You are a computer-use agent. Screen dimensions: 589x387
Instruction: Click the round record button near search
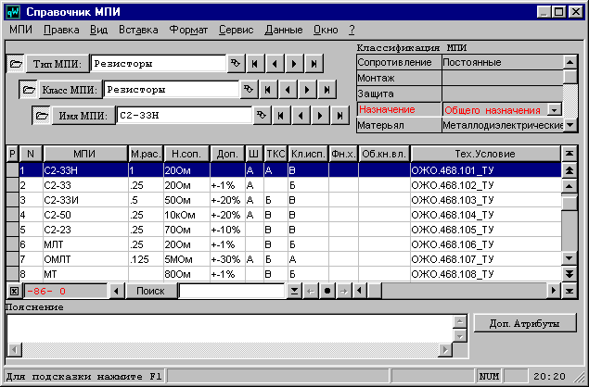(x=327, y=291)
